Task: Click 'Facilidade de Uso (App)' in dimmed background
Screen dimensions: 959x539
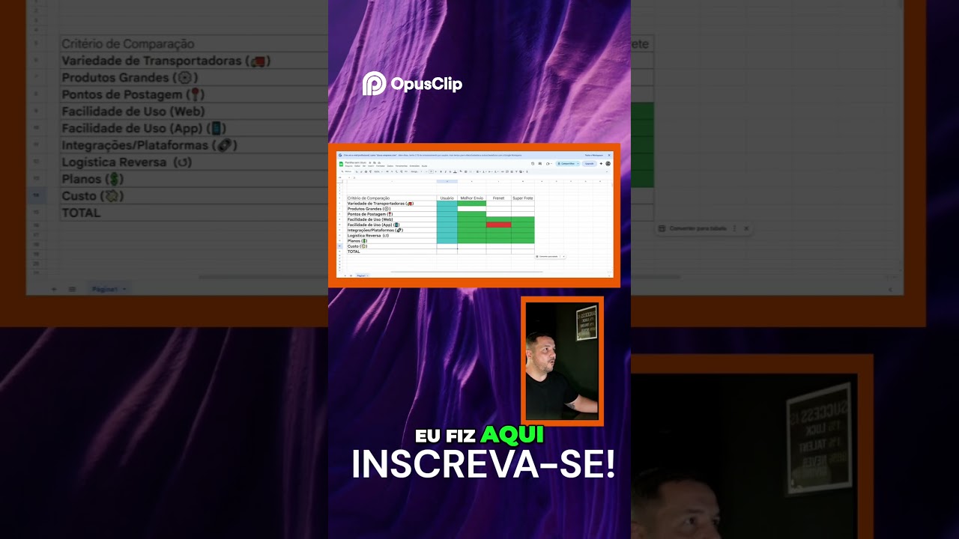Action: (144, 128)
